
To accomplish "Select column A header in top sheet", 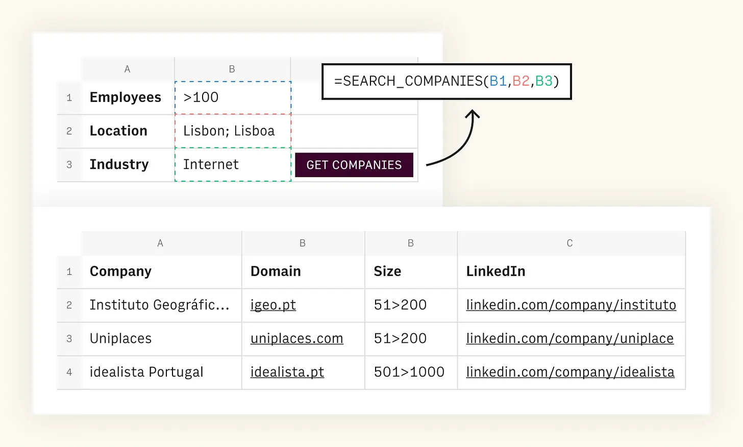I will [128, 69].
